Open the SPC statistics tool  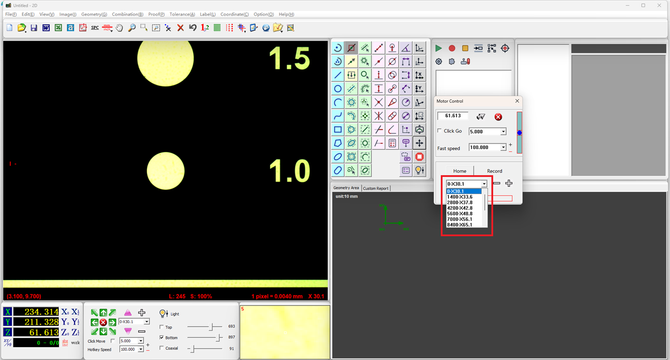pos(95,28)
